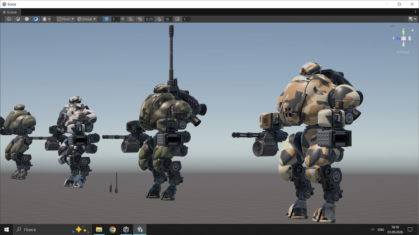This screenshot has width=419, height=235.
Task: Switch the ENG input language
Action: point(381,230)
